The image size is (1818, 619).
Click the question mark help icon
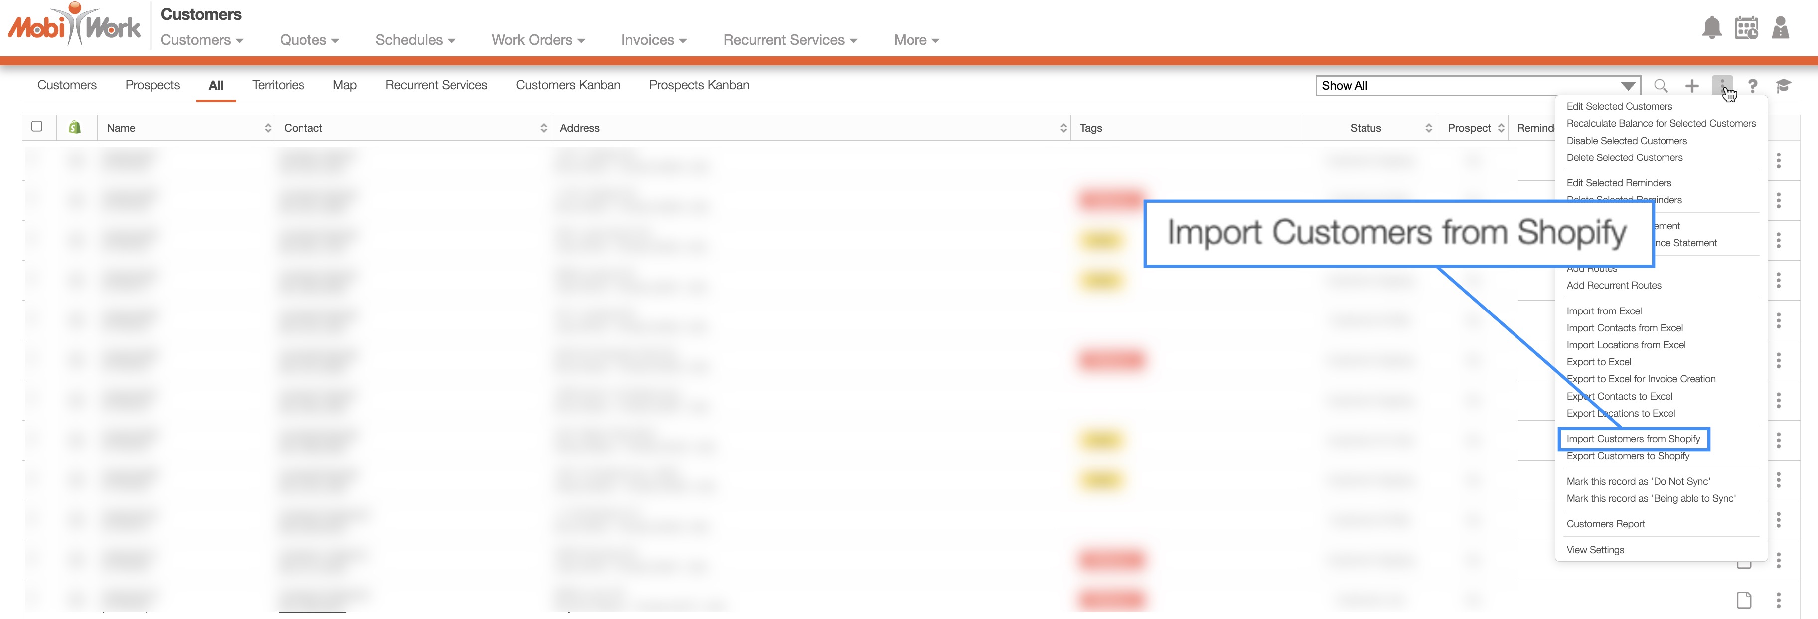pos(1752,86)
